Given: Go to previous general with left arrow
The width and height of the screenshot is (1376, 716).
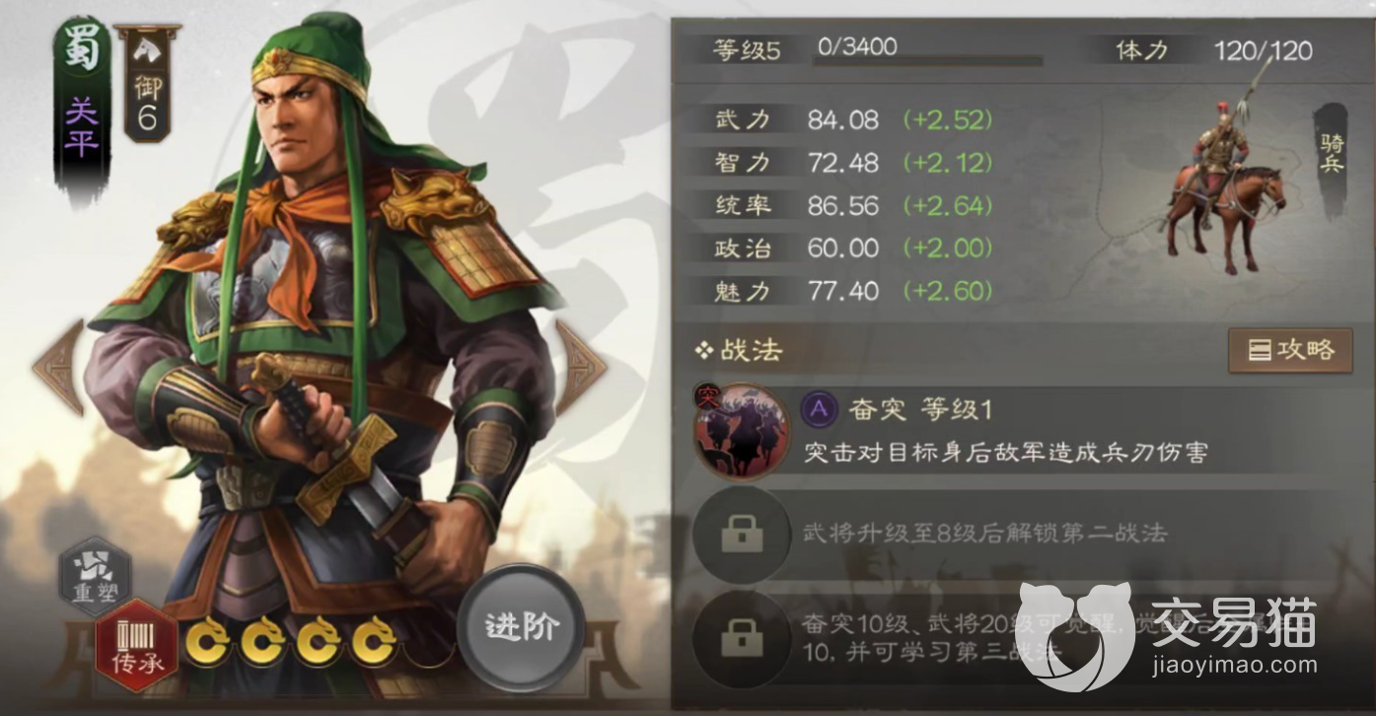Looking at the screenshot, I should (x=58, y=367).
